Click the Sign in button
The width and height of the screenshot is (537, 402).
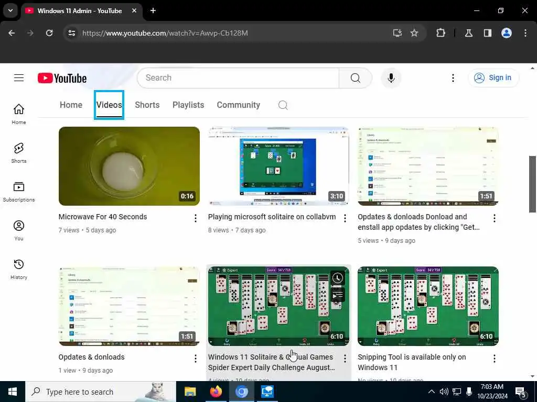(x=493, y=78)
